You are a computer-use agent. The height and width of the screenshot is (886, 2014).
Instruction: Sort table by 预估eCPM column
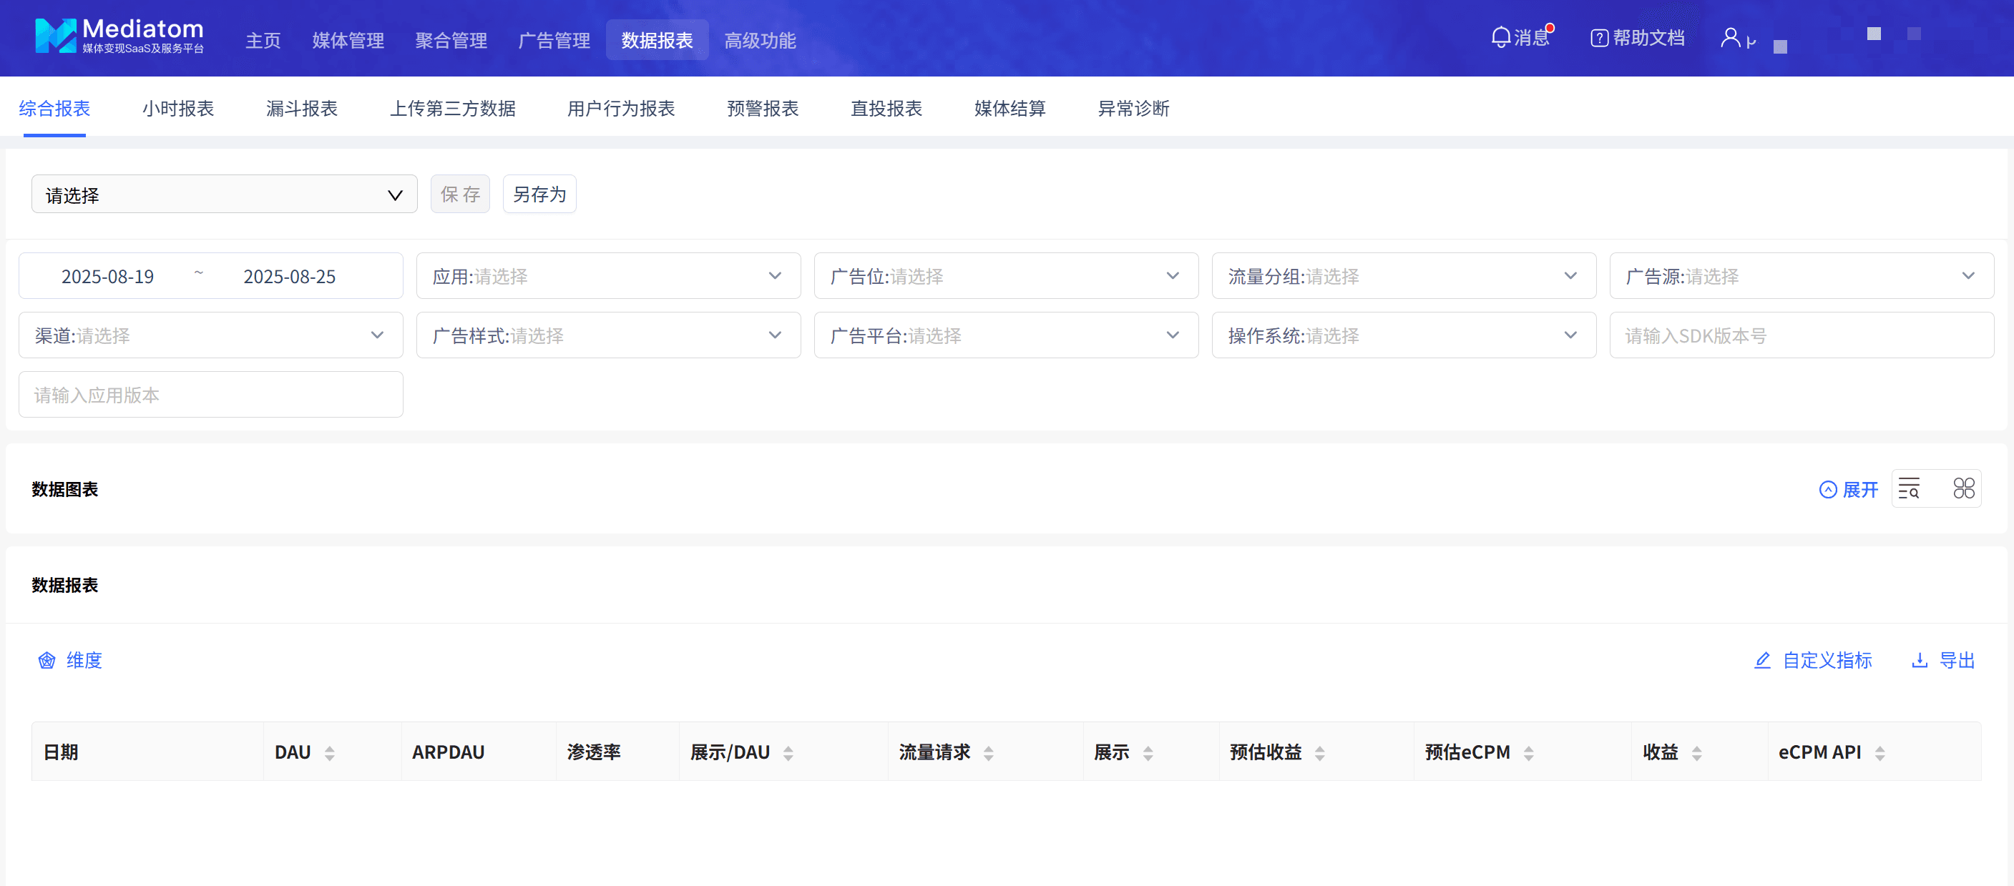click(1528, 752)
